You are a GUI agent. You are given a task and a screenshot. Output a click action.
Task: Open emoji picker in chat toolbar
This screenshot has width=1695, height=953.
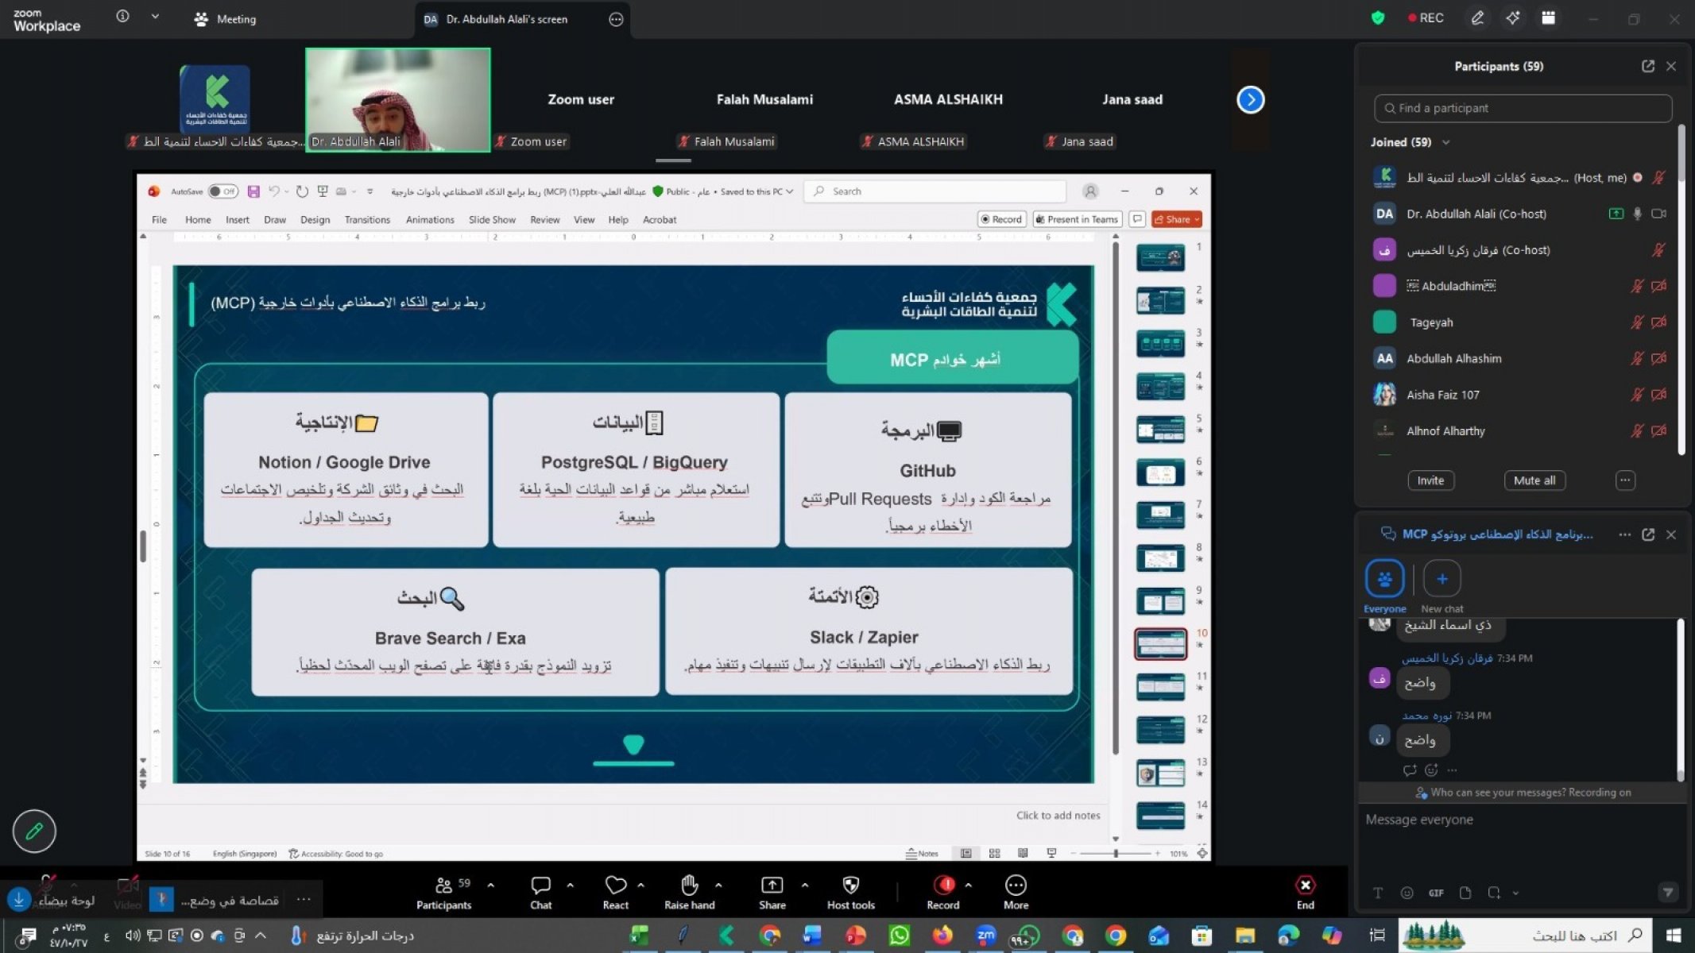[x=1407, y=893]
